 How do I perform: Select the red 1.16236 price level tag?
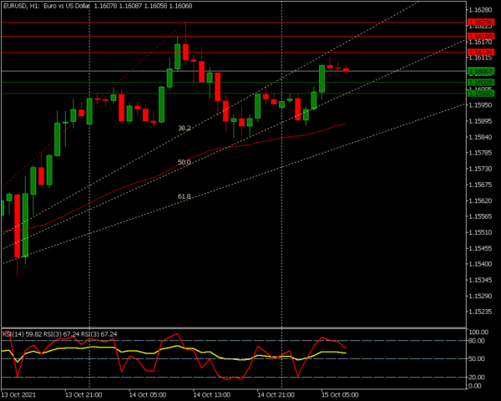[x=481, y=23]
